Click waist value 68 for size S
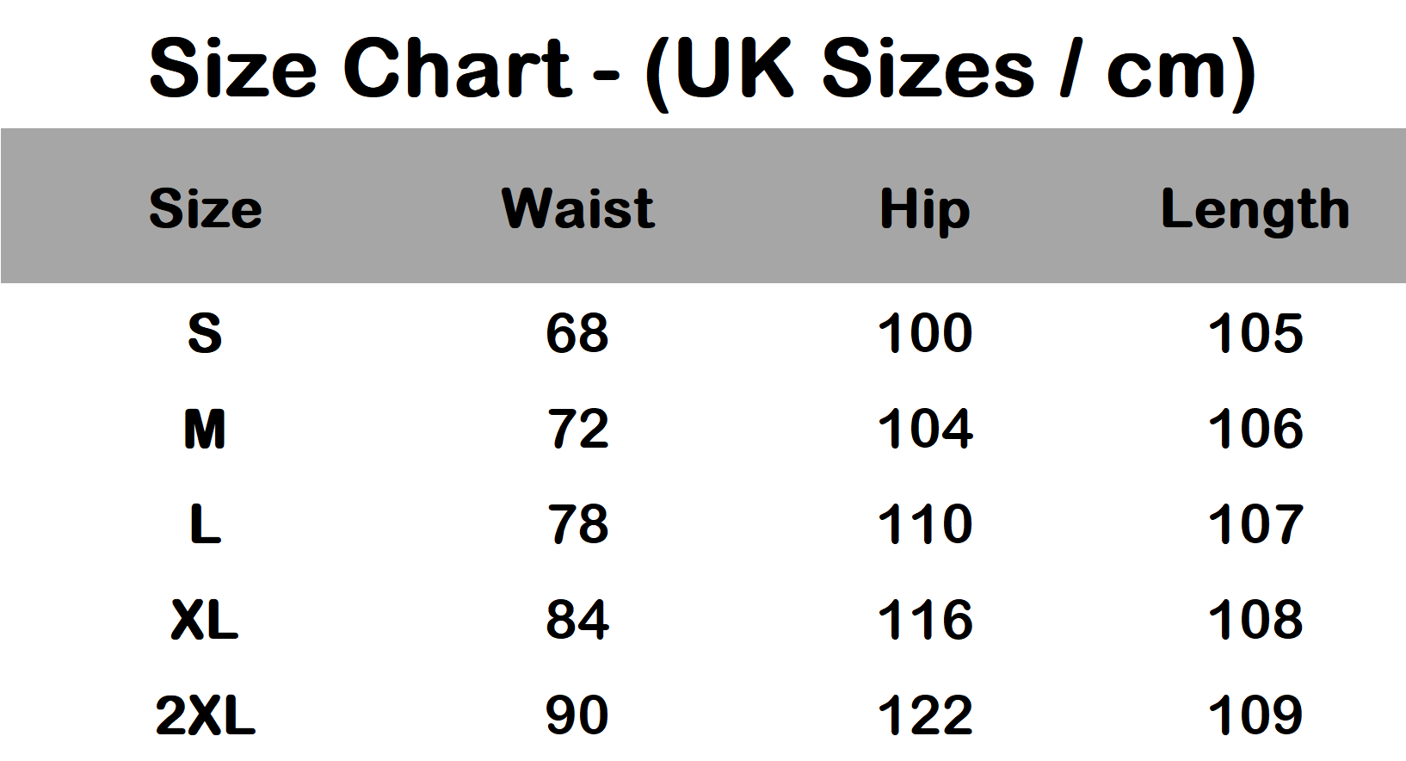The height and width of the screenshot is (761, 1406). tap(577, 333)
